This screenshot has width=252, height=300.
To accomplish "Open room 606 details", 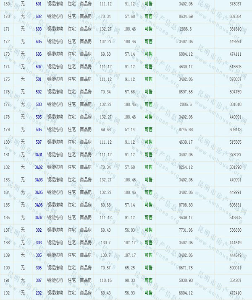I will [39, 54].
